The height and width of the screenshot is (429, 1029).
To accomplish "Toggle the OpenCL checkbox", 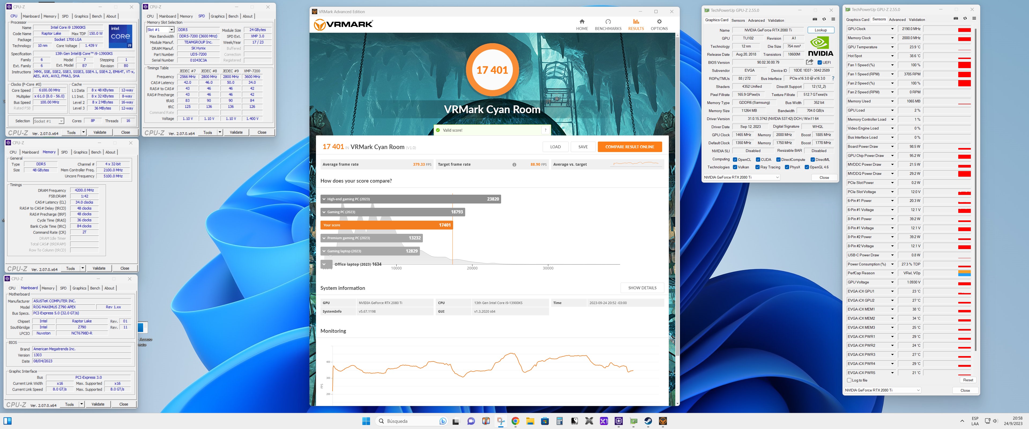I will pos(735,160).
